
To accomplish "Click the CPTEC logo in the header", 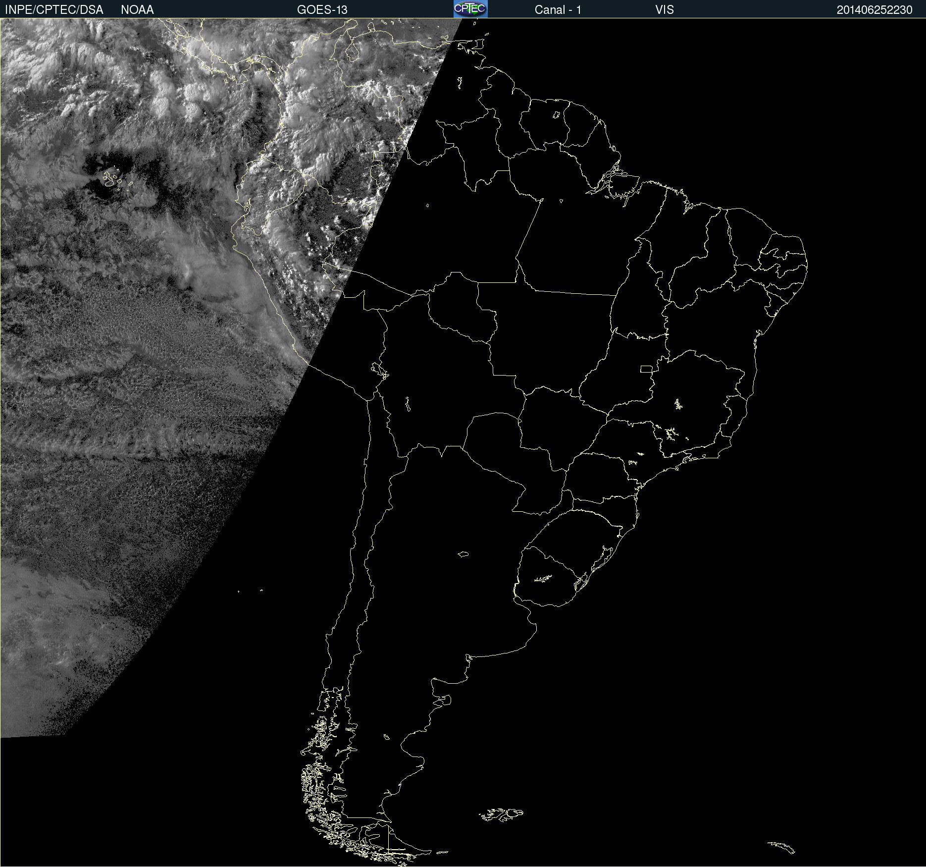I will point(470,9).
